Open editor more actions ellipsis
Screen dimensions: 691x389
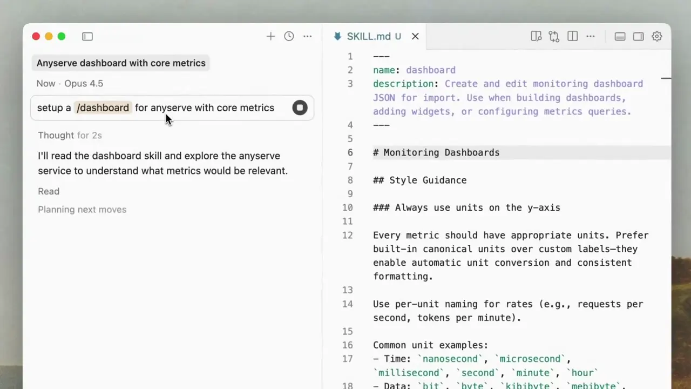pyautogui.click(x=591, y=36)
